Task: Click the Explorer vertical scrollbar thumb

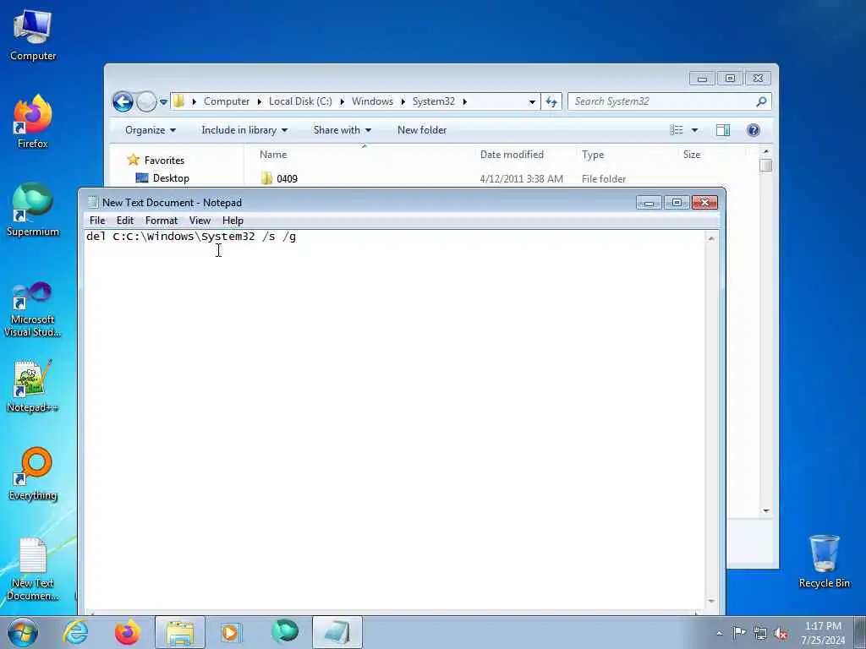Action: (765, 165)
